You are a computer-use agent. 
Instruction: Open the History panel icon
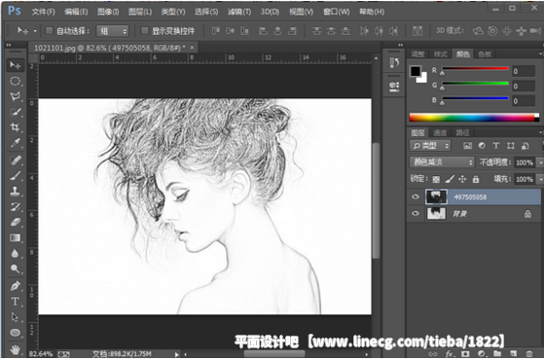coord(394,62)
